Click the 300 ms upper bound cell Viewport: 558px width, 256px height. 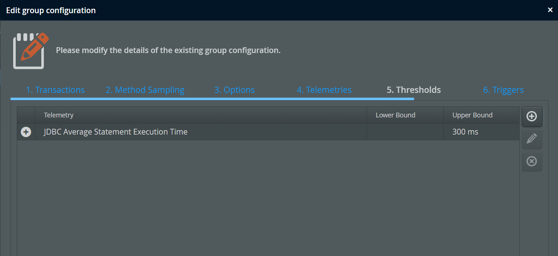(481, 132)
